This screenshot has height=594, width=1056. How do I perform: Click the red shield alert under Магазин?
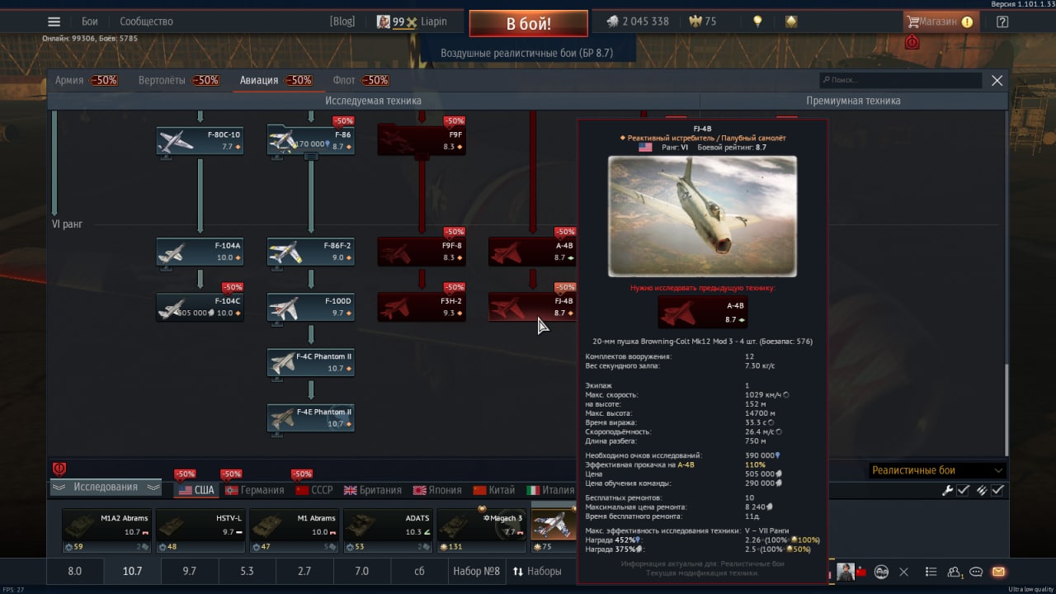(x=912, y=42)
